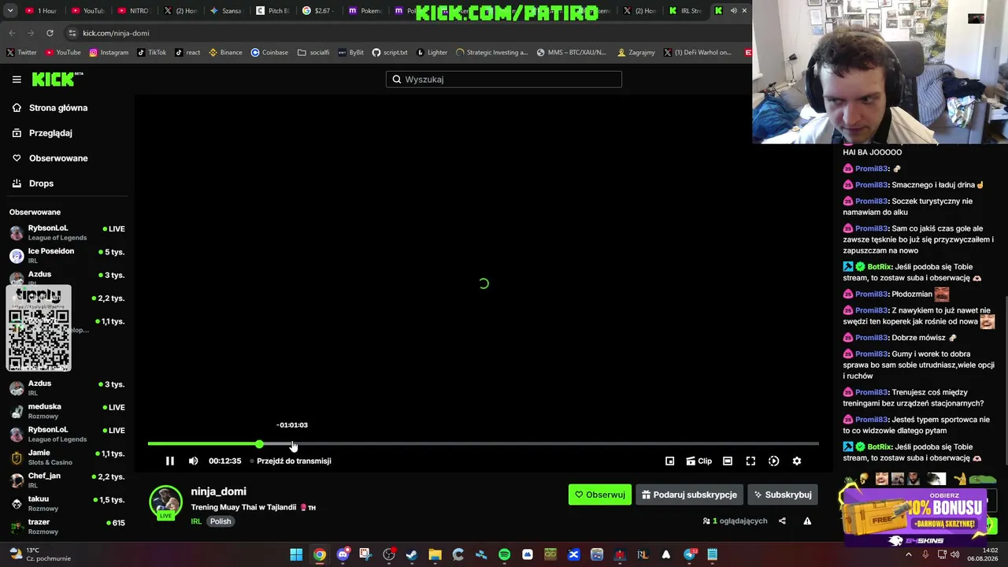Image resolution: width=1008 pixels, height=567 pixels.
Task: Create a Clip of the stream
Action: coord(699,461)
